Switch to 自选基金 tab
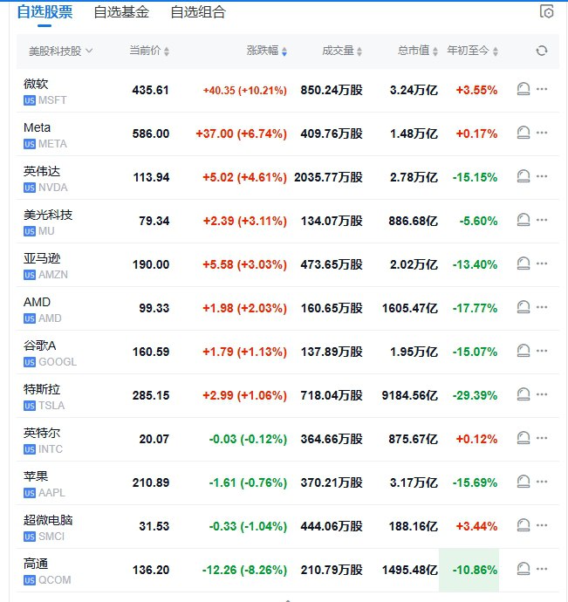This screenshot has width=568, height=602. point(121,12)
